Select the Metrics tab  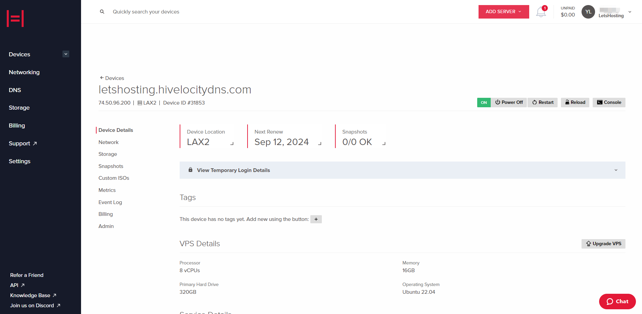[x=107, y=190]
